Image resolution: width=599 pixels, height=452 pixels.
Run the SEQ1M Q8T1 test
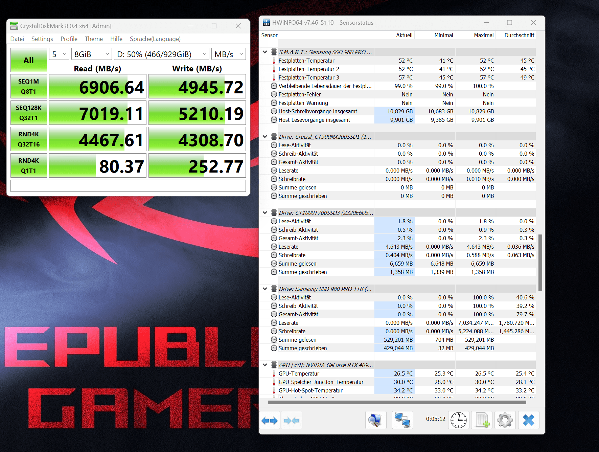coord(29,86)
